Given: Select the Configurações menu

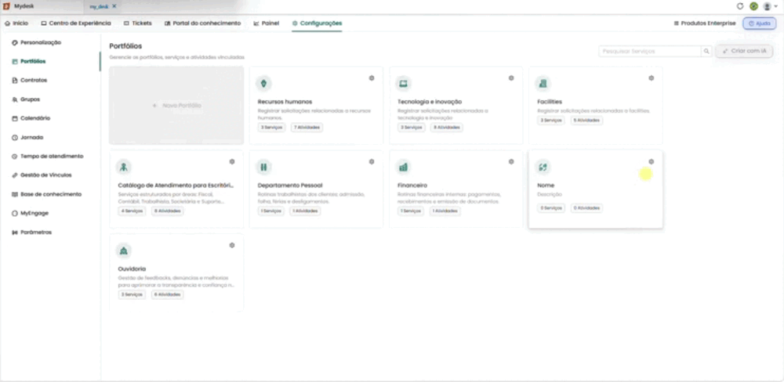Looking at the screenshot, I should (317, 23).
